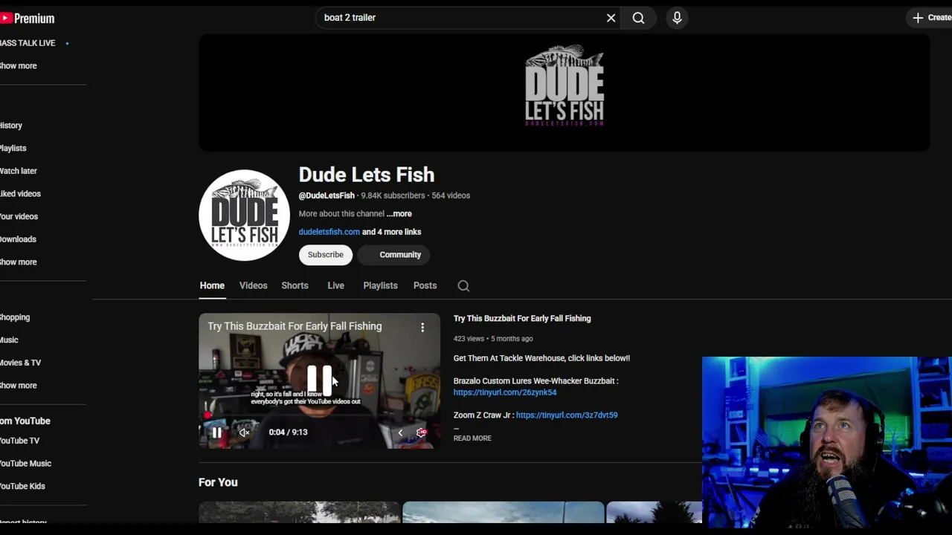Search within channel using the tab-row magnifier
This screenshot has width=952, height=535.
(x=463, y=286)
